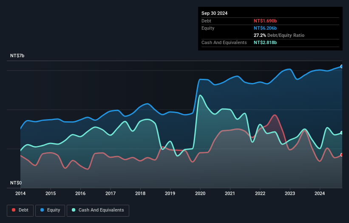
Task: Click the 2023 x-axis label
Action: (x=290, y=193)
